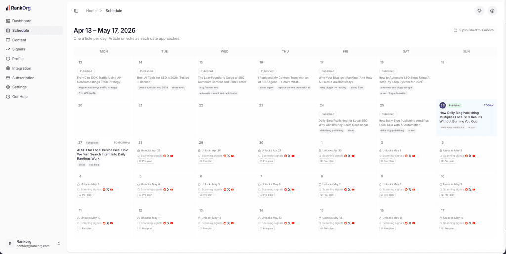The width and height of the screenshot is (506, 254).
Task: Navigate to the Home breadcrumb link
Action: pyautogui.click(x=91, y=10)
